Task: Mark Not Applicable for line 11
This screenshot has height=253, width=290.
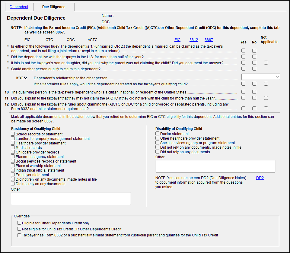Action: point(266,98)
